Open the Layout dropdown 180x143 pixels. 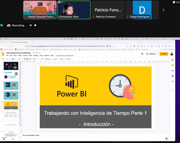(x=55, y=59)
